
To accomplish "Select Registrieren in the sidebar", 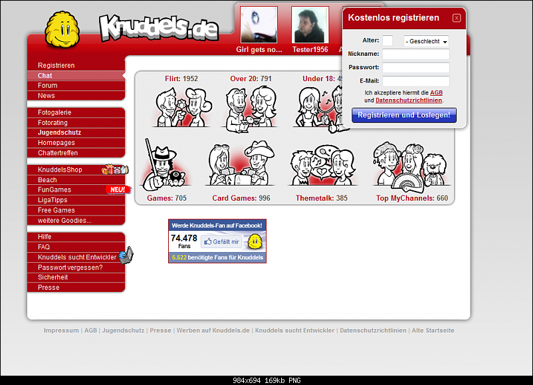I will coord(76,65).
